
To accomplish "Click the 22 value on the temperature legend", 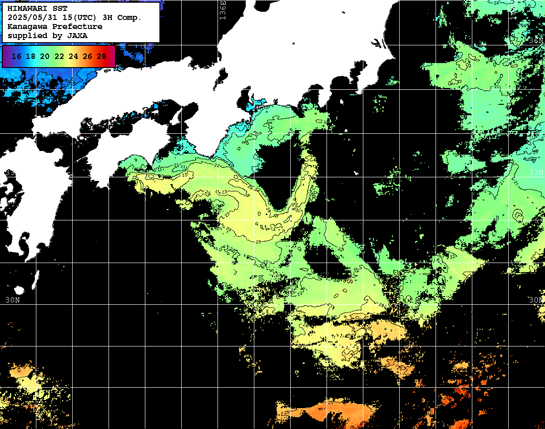I will pos(59,56).
